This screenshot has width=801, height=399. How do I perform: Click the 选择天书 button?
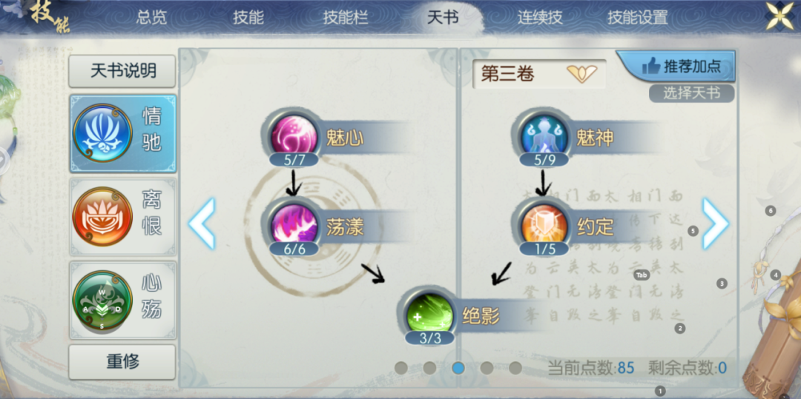coord(692,93)
